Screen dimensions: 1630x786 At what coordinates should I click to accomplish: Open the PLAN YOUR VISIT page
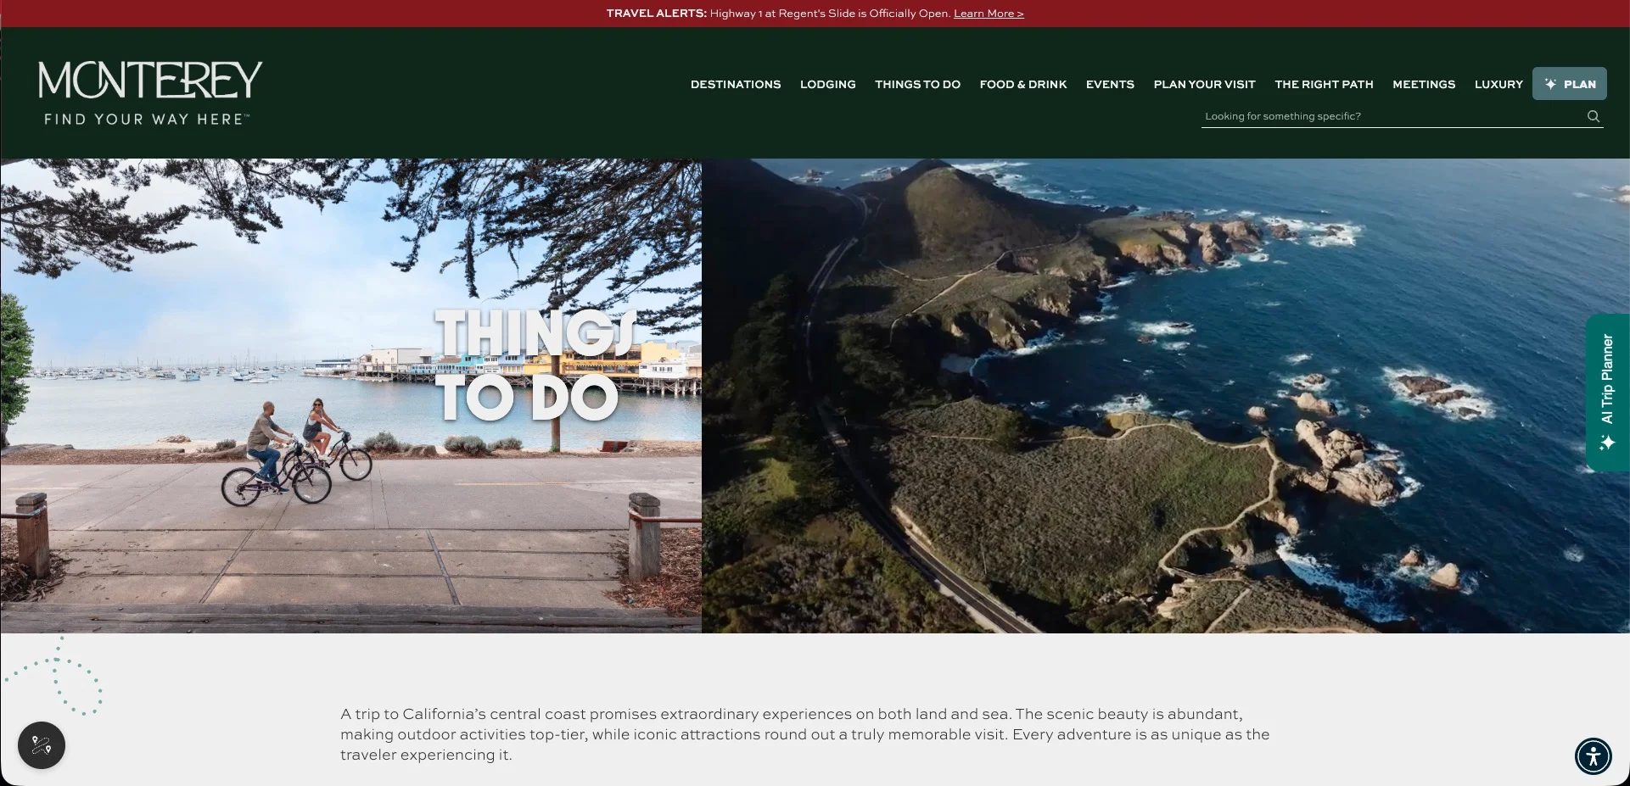1204,84
